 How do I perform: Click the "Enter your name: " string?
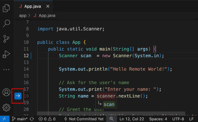[x=130, y=89]
